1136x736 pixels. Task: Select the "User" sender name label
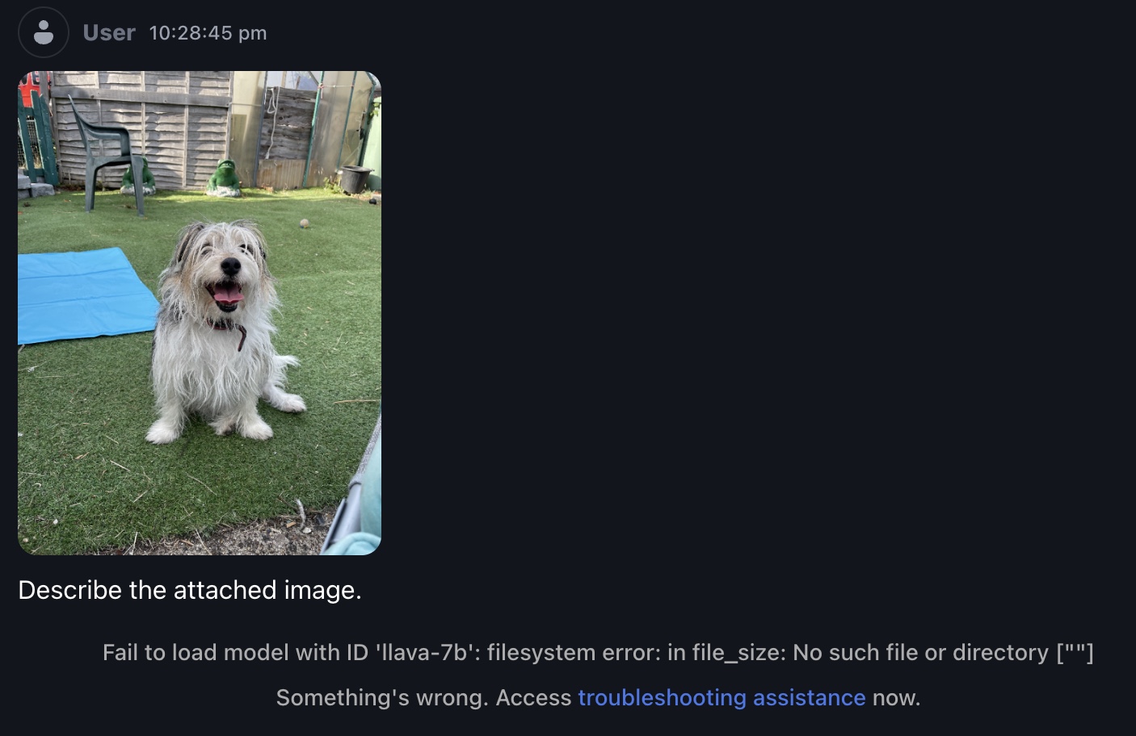[x=109, y=33]
